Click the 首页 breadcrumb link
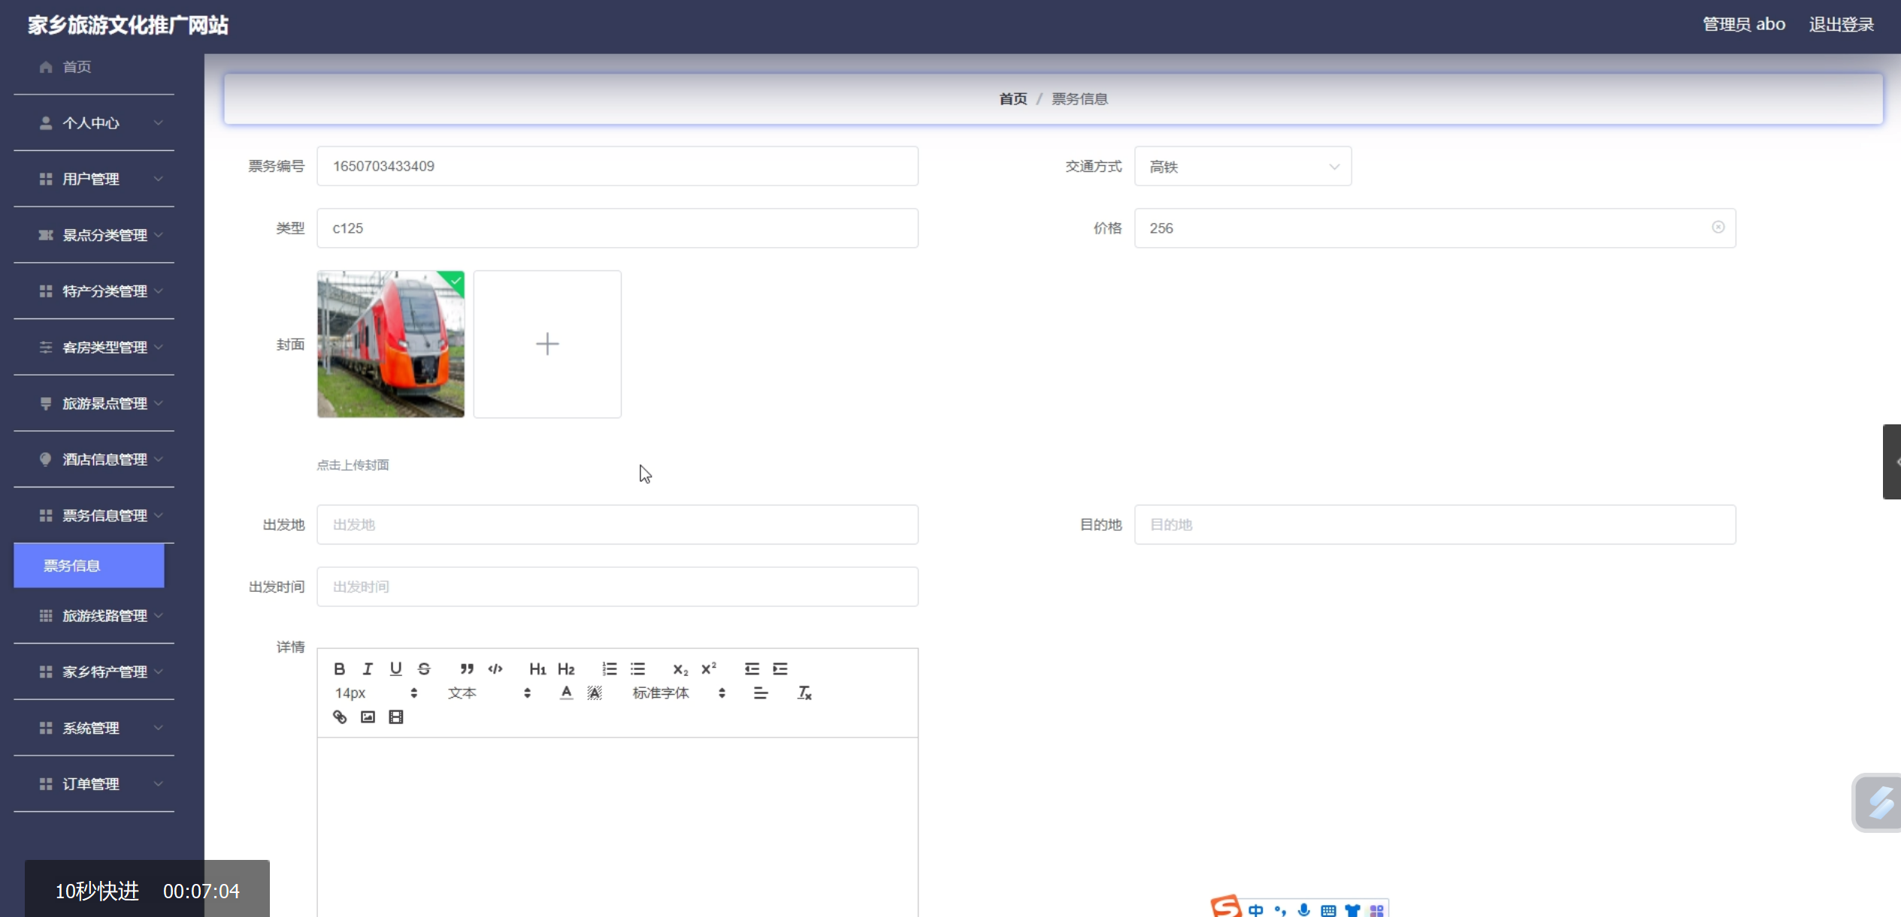Image resolution: width=1901 pixels, height=917 pixels. coord(1013,99)
